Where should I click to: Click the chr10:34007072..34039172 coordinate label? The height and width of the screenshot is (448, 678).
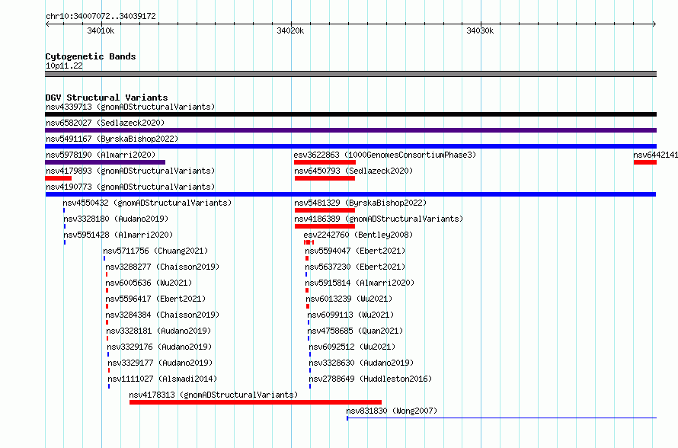pyautogui.click(x=101, y=16)
